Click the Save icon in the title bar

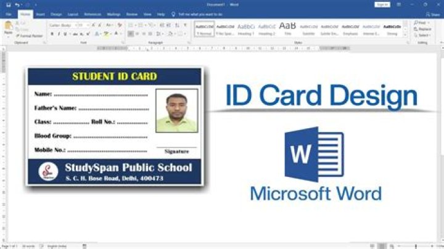coord(9,5)
